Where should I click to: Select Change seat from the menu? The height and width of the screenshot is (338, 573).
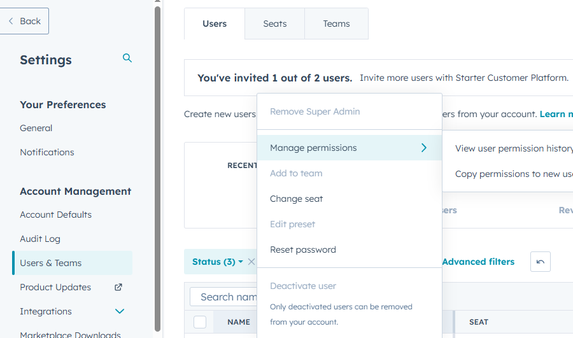click(x=296, y=199)
